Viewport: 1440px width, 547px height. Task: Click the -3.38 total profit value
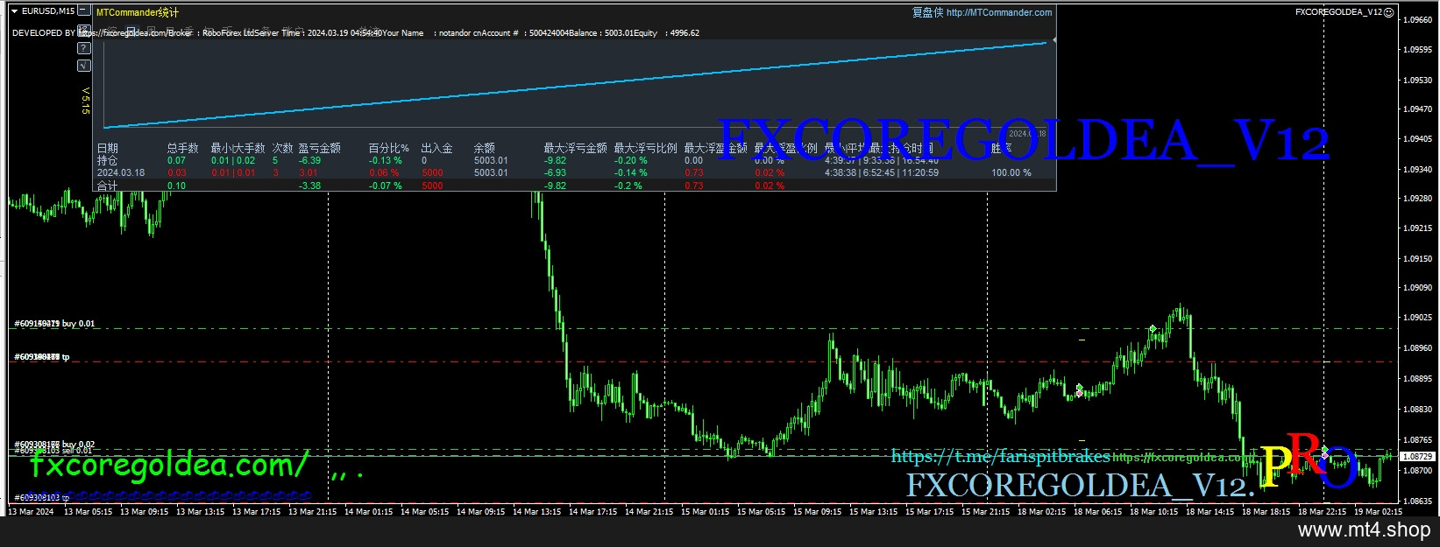click(x=309, y=186)
